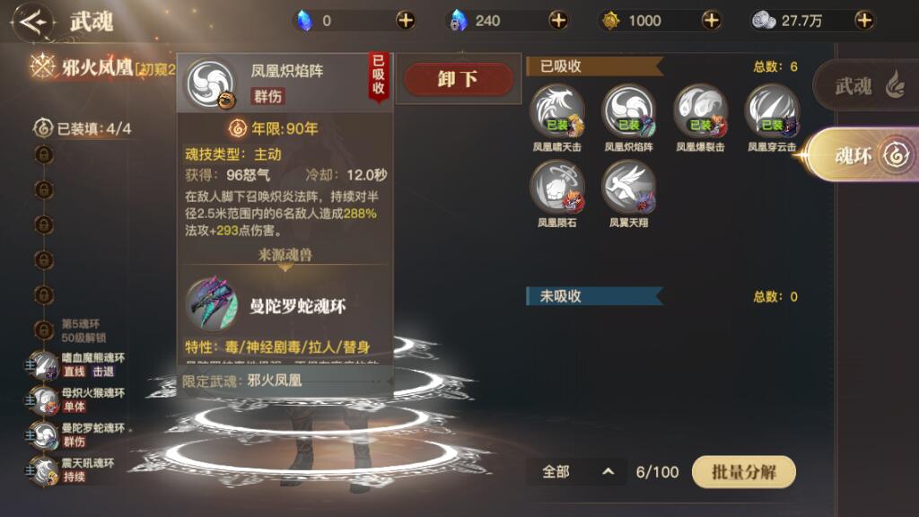Screen dimensions: 919x517
Task: Click the 卸下 unequip button
Action: [458, 79]
